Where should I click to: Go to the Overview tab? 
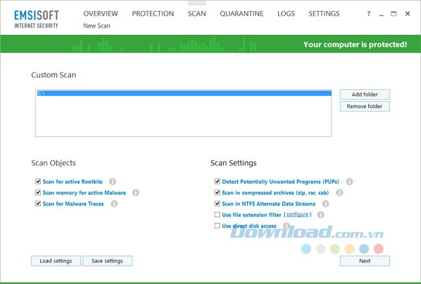coord(101,14)
